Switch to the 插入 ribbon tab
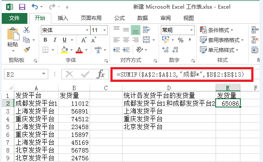The image size is (263, 162). [x=63, y=18]
